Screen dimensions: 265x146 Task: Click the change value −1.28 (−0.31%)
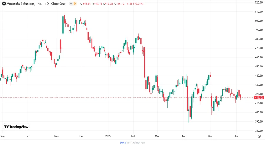pyautogui.click(x=134, y=4)
